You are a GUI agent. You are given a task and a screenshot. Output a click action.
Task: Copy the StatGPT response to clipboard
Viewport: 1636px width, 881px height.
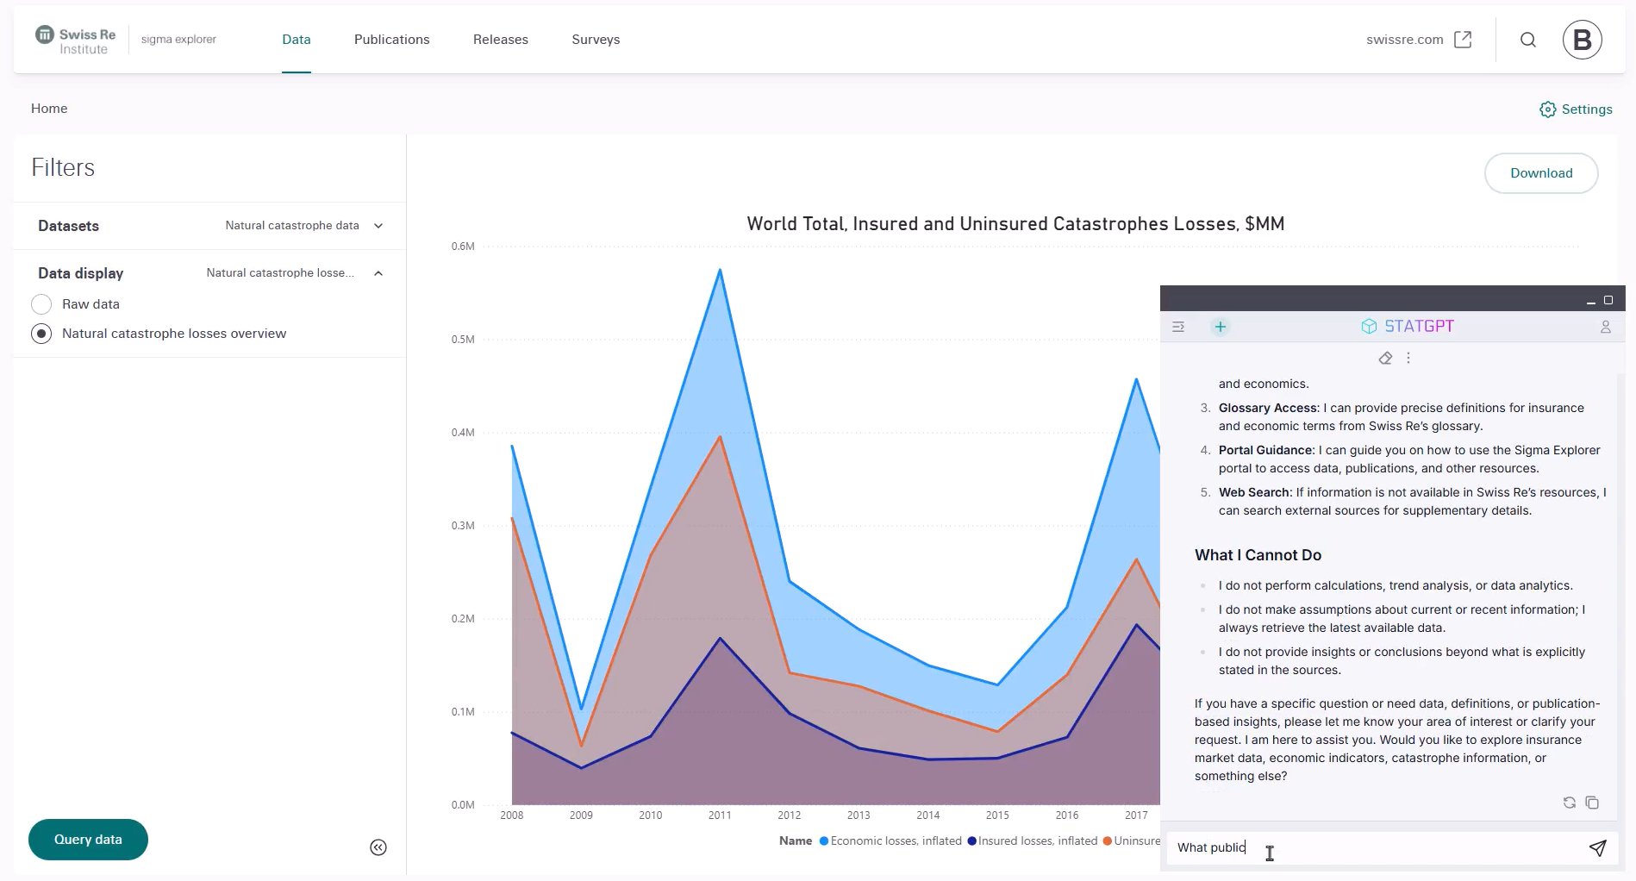tap(1592, 803)
